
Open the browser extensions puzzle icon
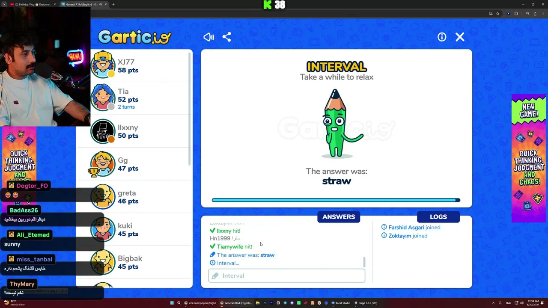coord(516,13)
